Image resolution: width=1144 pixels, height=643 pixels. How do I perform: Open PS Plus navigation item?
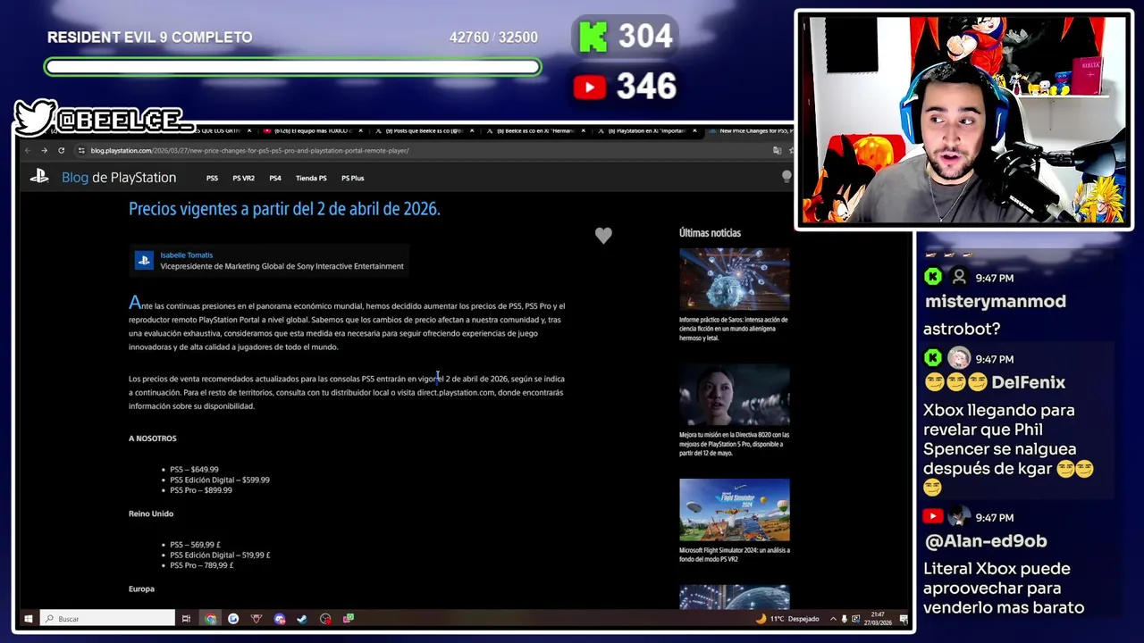tap(352, 178)
